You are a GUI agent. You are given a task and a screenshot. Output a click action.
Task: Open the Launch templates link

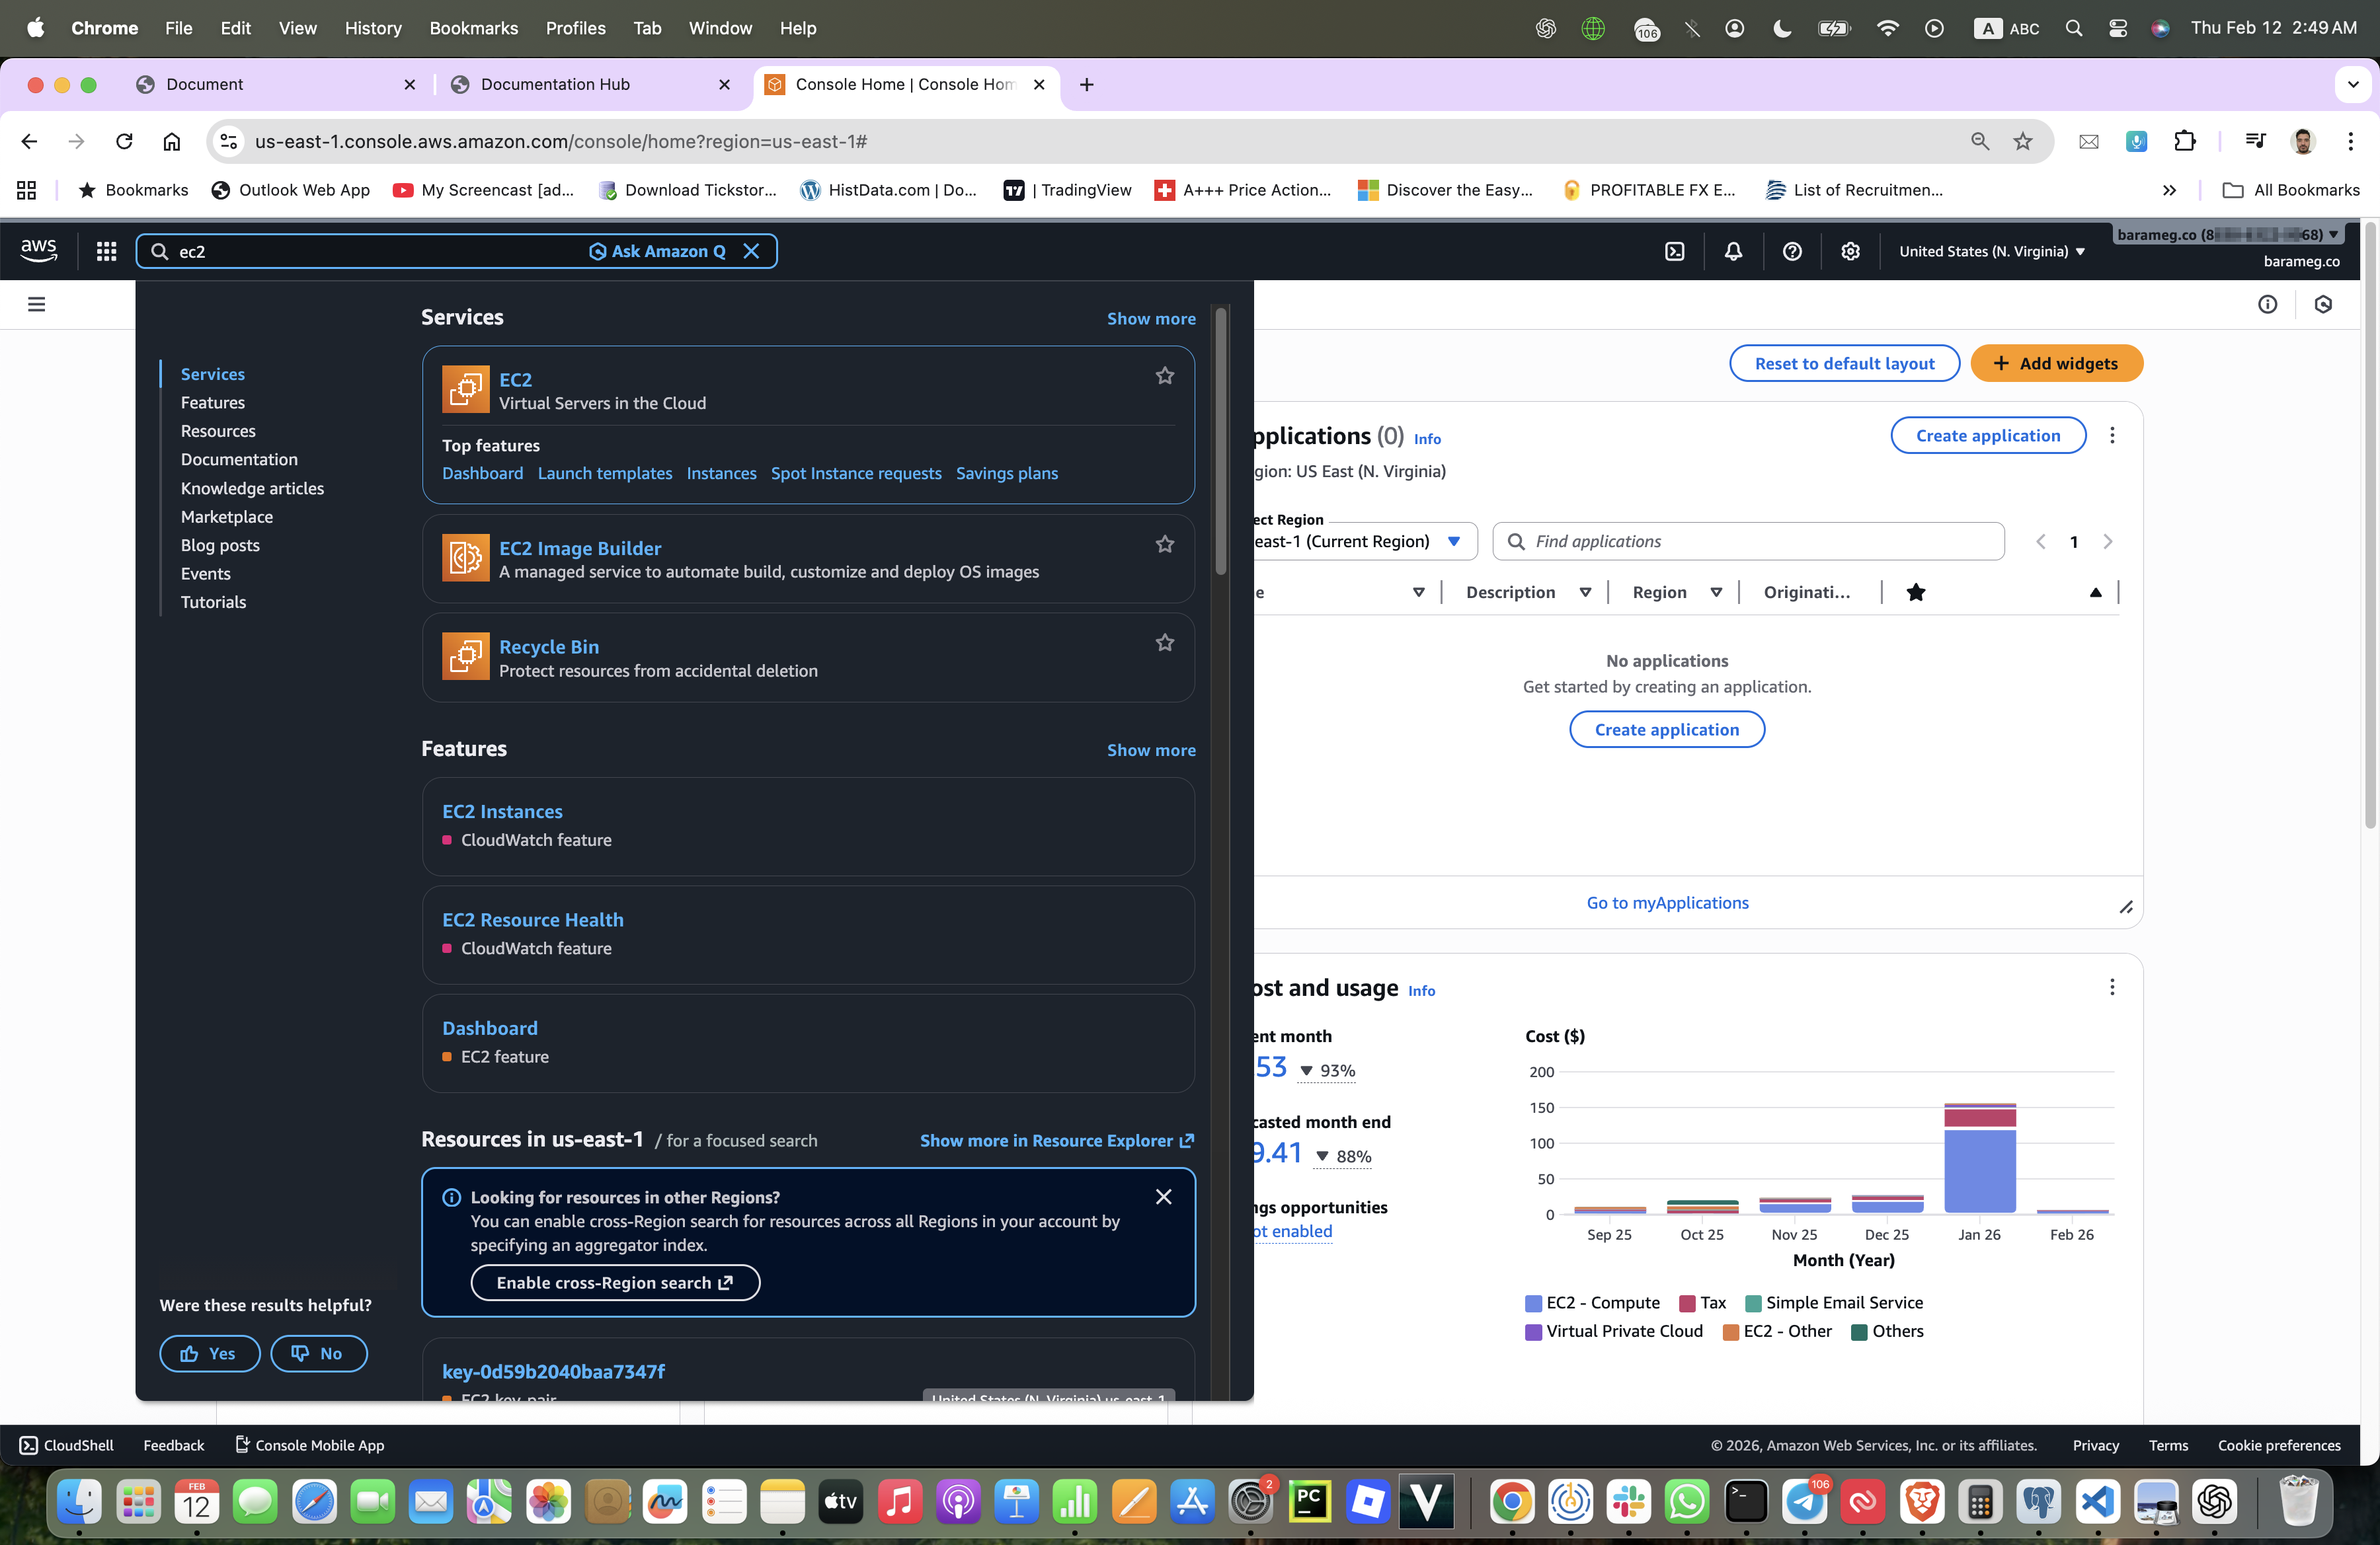pyautogui.click(x=604, y=472)
